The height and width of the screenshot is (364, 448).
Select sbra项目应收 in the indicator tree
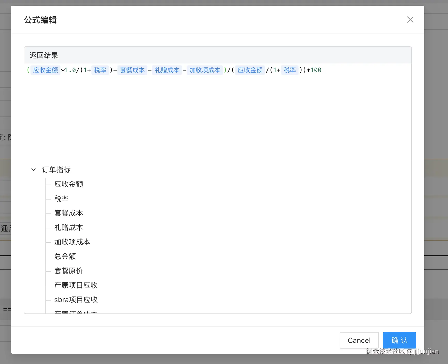click(76, 300)
